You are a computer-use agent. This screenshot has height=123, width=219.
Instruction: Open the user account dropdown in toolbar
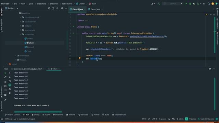click(x=153, y=4)
